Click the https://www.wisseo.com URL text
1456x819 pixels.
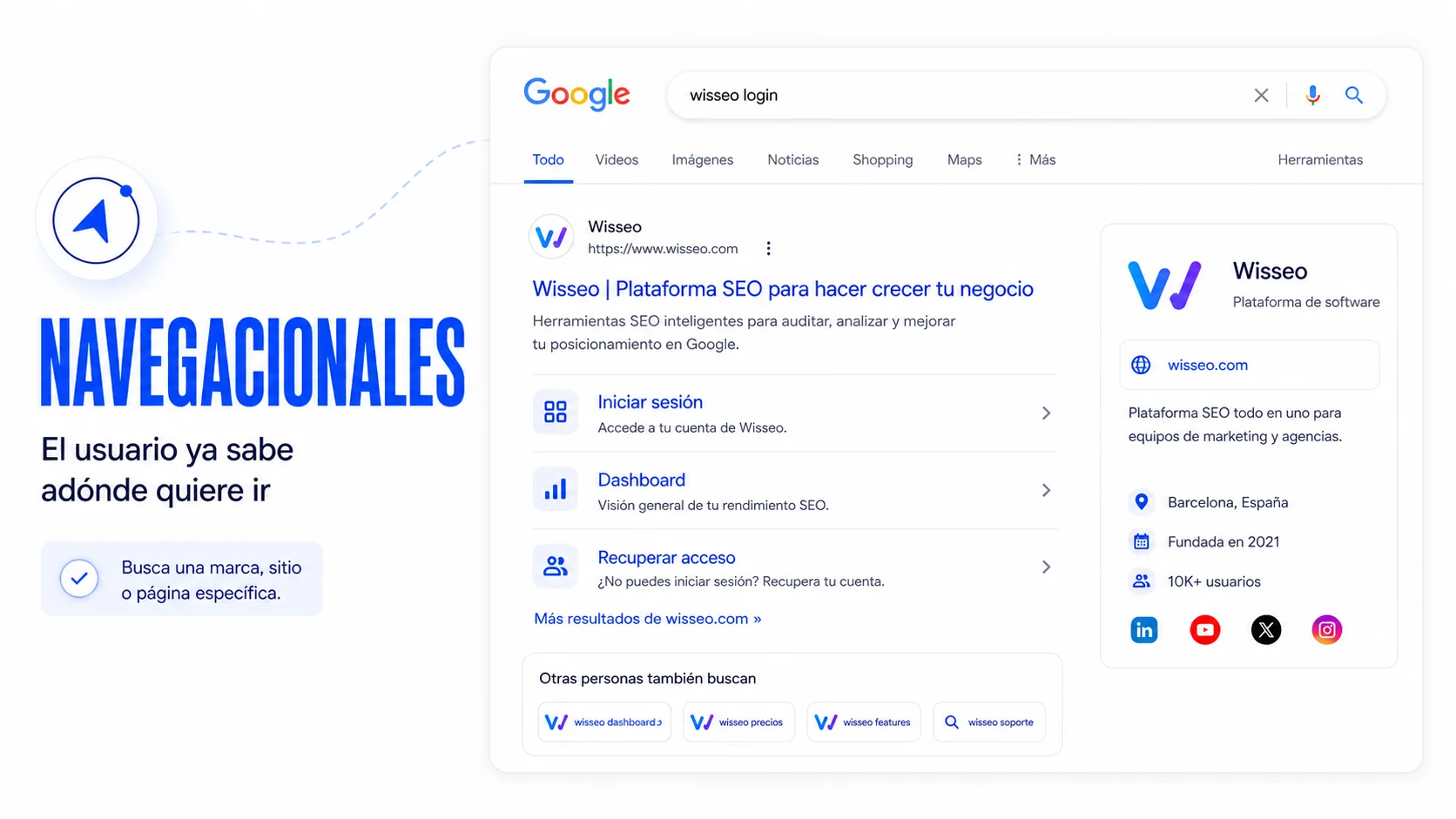(663, 249)
